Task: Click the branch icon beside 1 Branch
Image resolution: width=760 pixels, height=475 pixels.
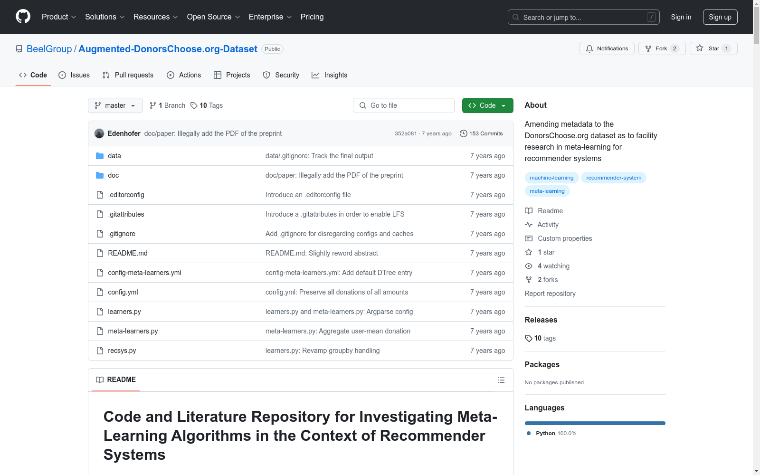Action: (153, 105)
